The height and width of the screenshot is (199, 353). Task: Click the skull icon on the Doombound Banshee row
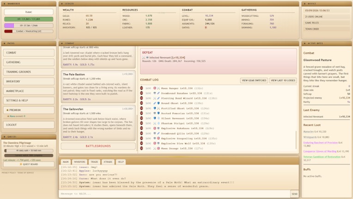point(155,93)
